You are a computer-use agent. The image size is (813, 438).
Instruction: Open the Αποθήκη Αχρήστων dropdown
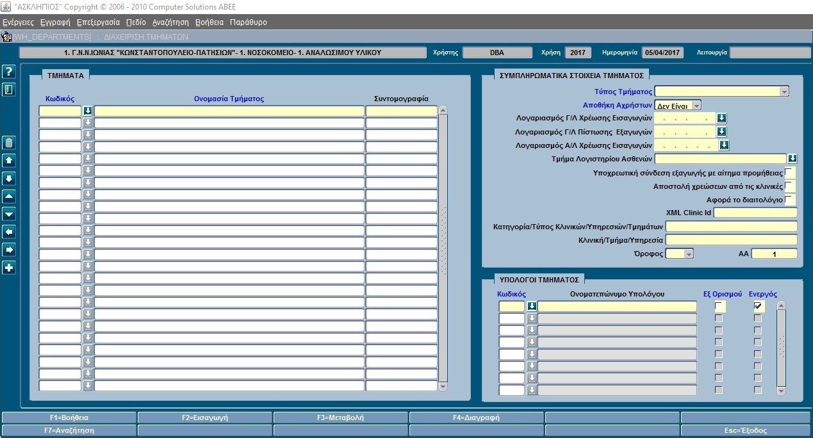[696, 105]
